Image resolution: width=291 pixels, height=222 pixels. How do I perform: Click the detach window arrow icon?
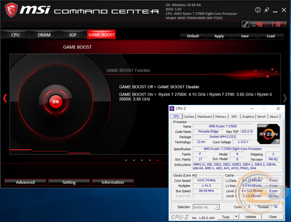[266, 10]
